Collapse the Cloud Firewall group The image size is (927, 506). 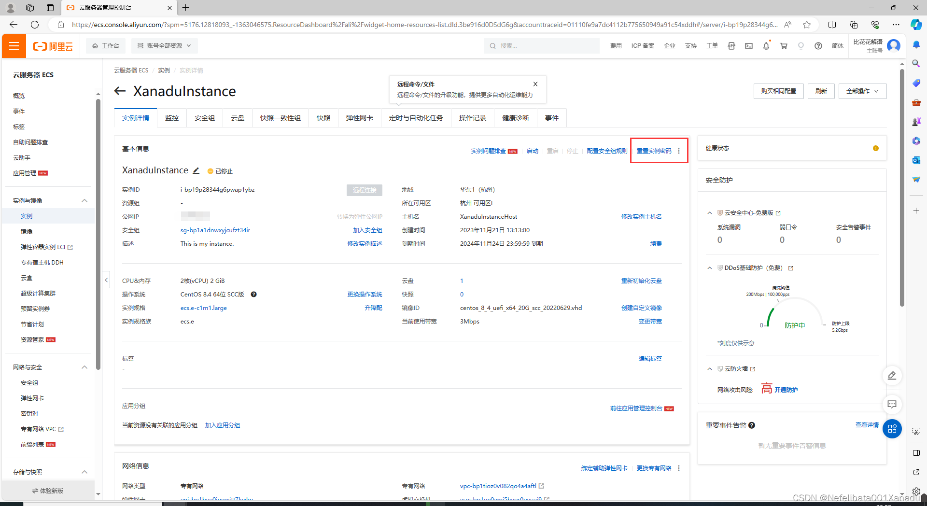tap(709, 369)
